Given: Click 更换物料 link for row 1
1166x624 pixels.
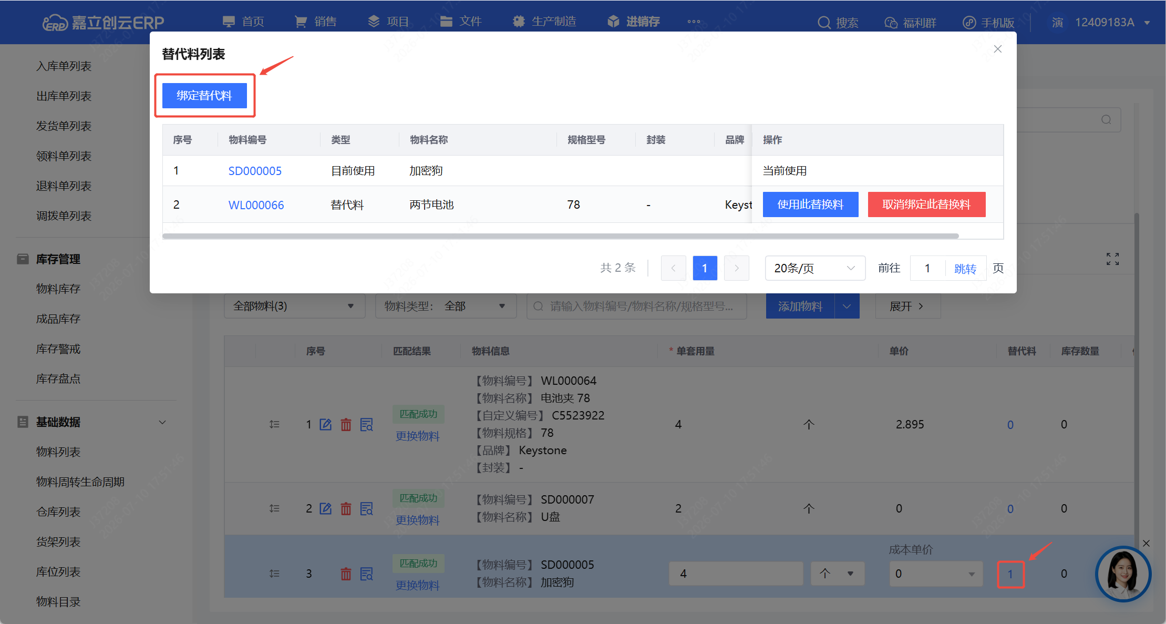Looking at the screenshot, I should click(418, 436).
